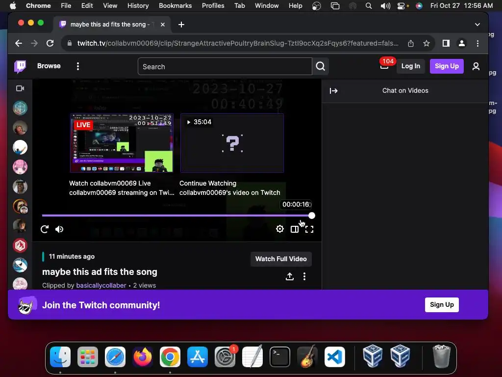502x377 pixels.
Task: Open the View menu
Action: click(110, 5)
